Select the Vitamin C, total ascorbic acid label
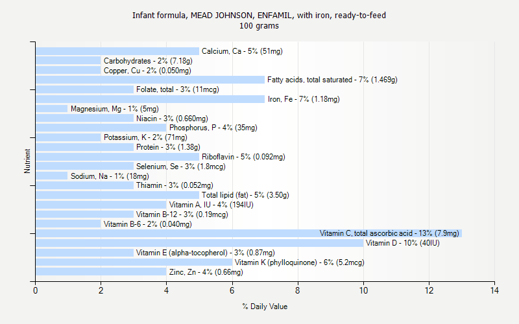 click(x=389, y=233)
